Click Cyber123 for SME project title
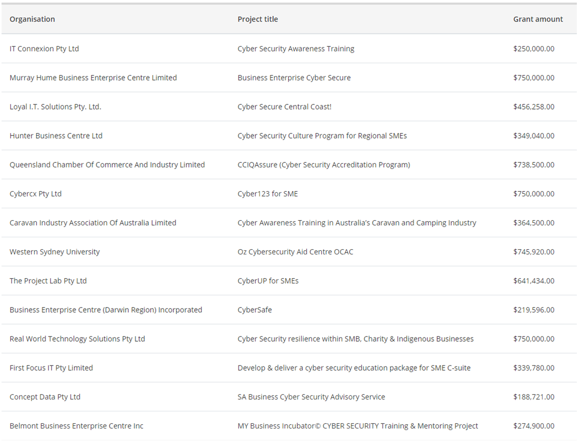581x443 pixels. (267, 194)
